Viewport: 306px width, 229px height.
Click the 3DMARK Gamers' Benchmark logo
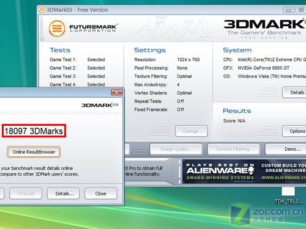(264, 29)
